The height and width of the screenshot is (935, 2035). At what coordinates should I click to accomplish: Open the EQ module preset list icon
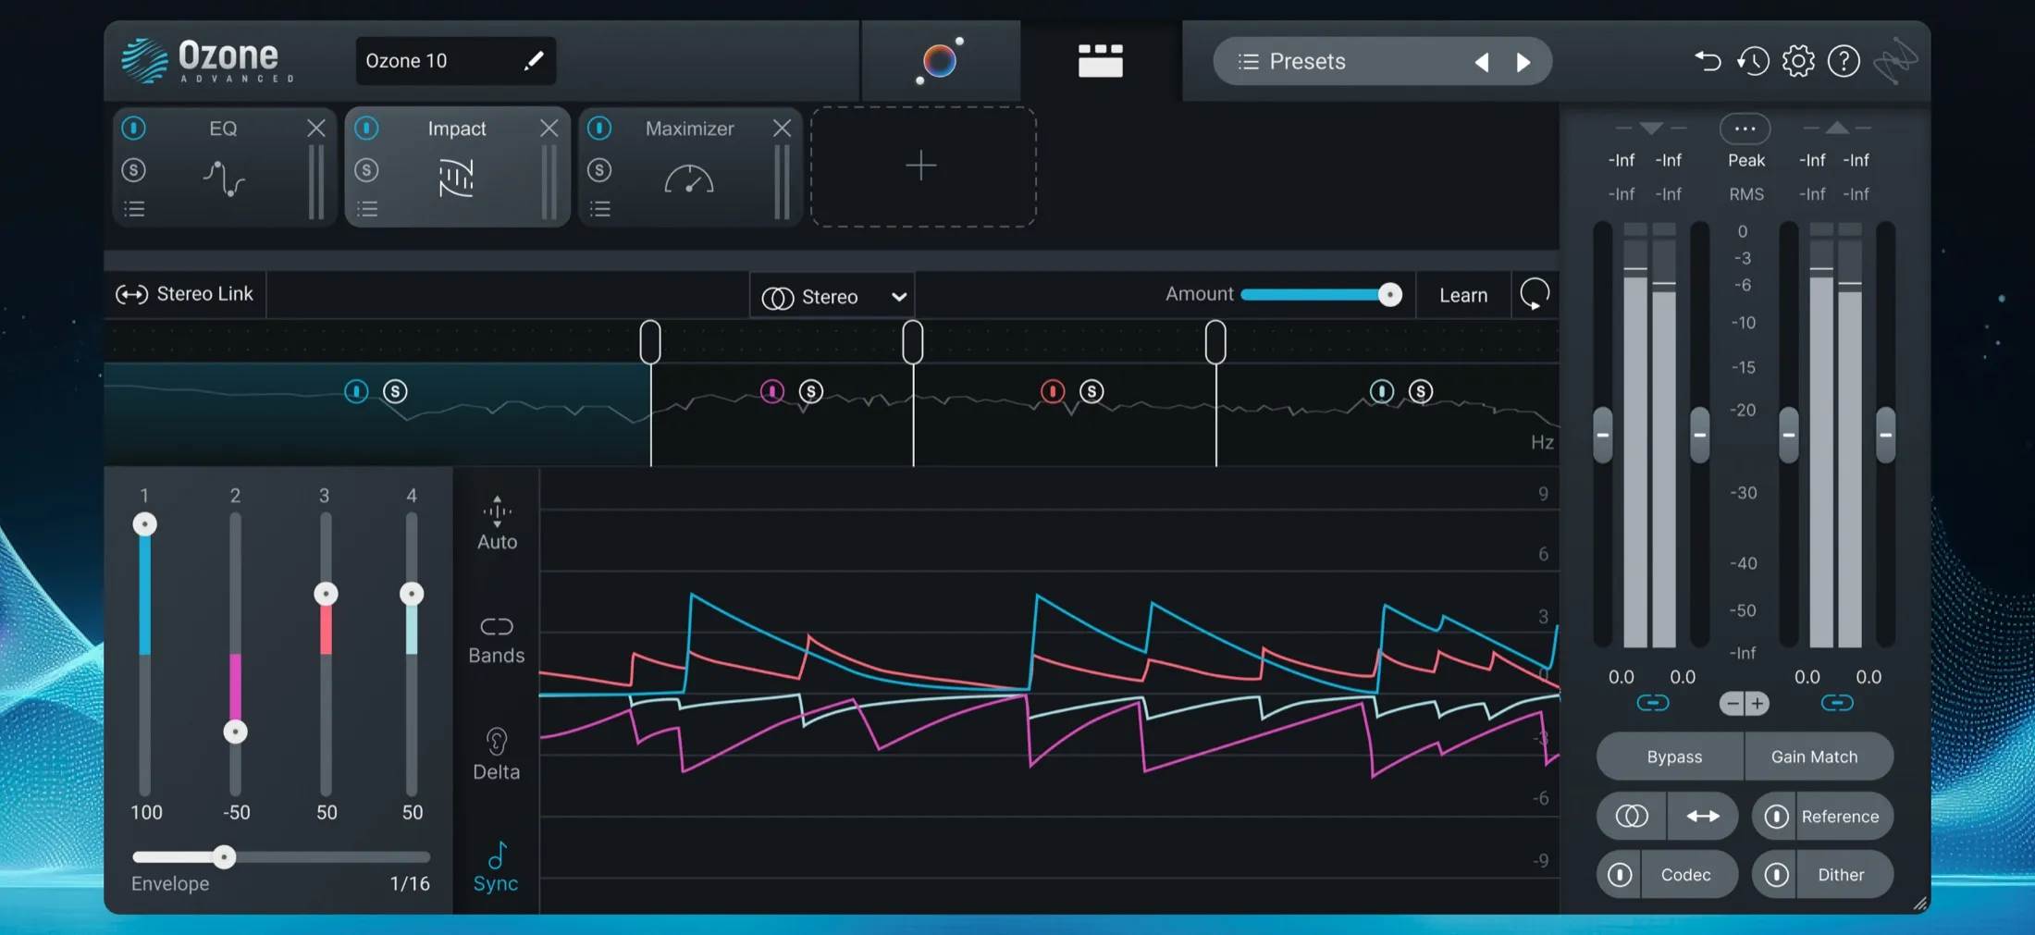pyautogui.click(x=135, y=209)
